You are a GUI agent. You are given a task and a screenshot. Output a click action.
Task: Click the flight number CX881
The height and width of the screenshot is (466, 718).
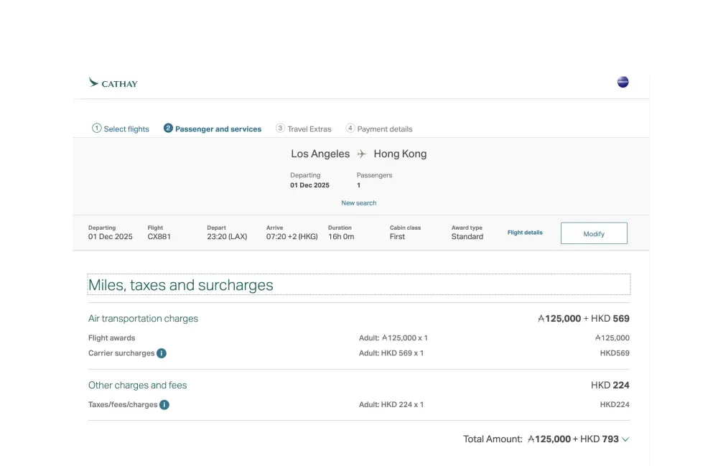159,237
